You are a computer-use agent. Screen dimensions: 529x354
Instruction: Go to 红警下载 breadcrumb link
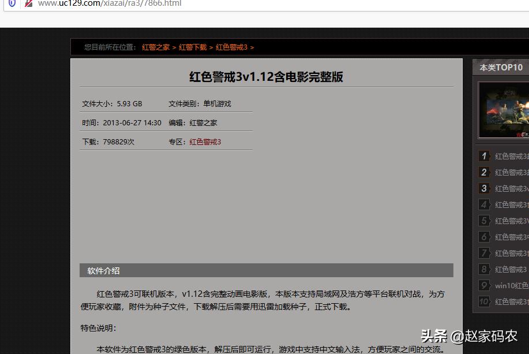click(x=193, y=47)
